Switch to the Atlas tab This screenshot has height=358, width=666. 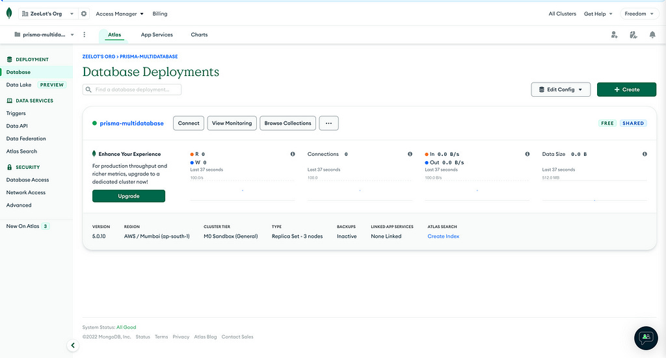pos(114,35)
